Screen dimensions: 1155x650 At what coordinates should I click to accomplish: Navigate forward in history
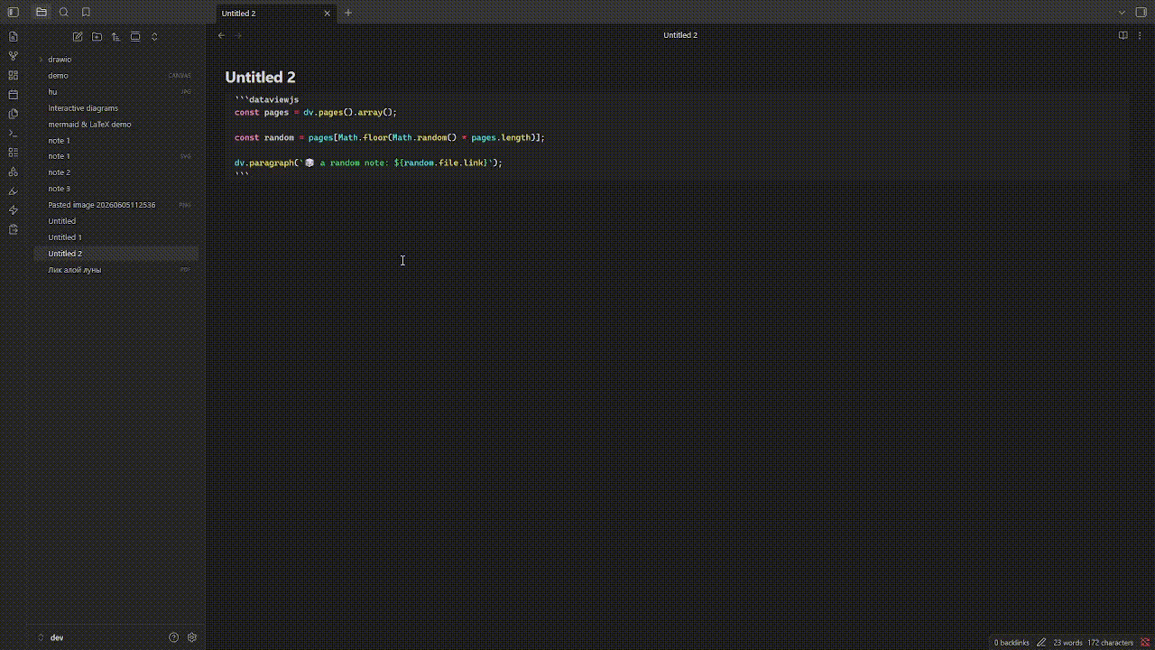coord(239,35)
